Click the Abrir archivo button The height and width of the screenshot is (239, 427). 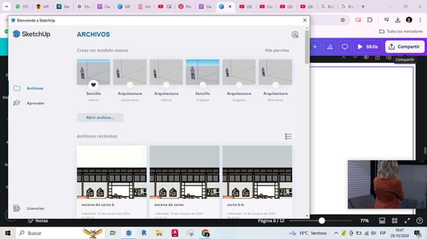click(x=100, y=118)
